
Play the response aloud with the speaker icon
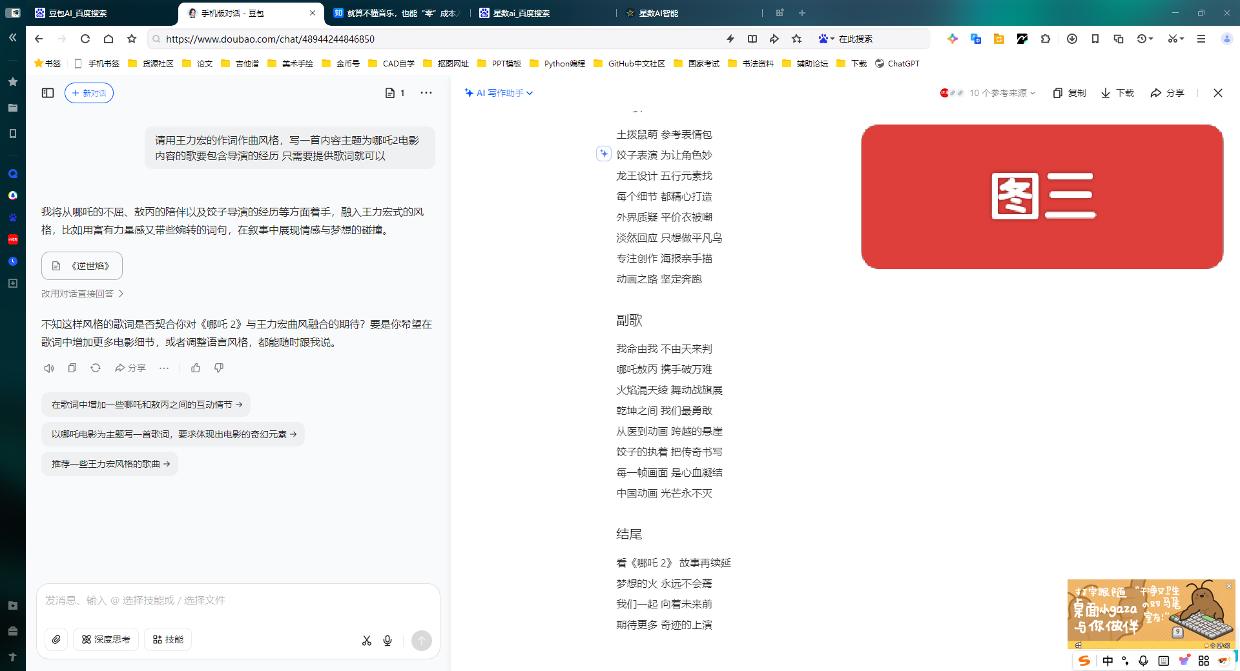pyautogui.click(x=49, y=368)
